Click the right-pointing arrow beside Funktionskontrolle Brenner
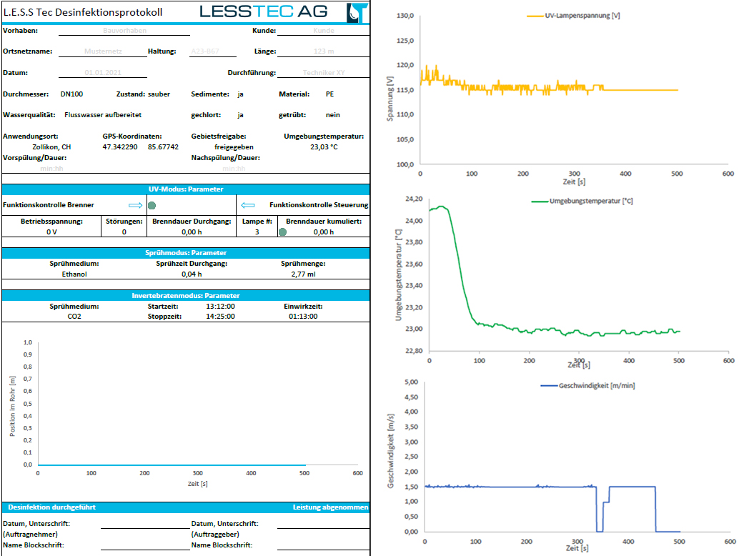 point(135,205)
